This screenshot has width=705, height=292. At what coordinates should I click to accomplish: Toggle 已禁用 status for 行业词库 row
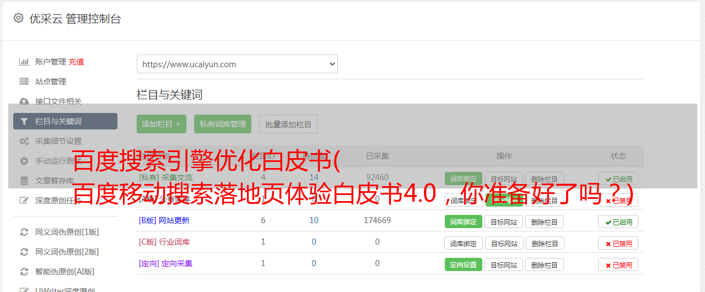click(x=618, y=243)
